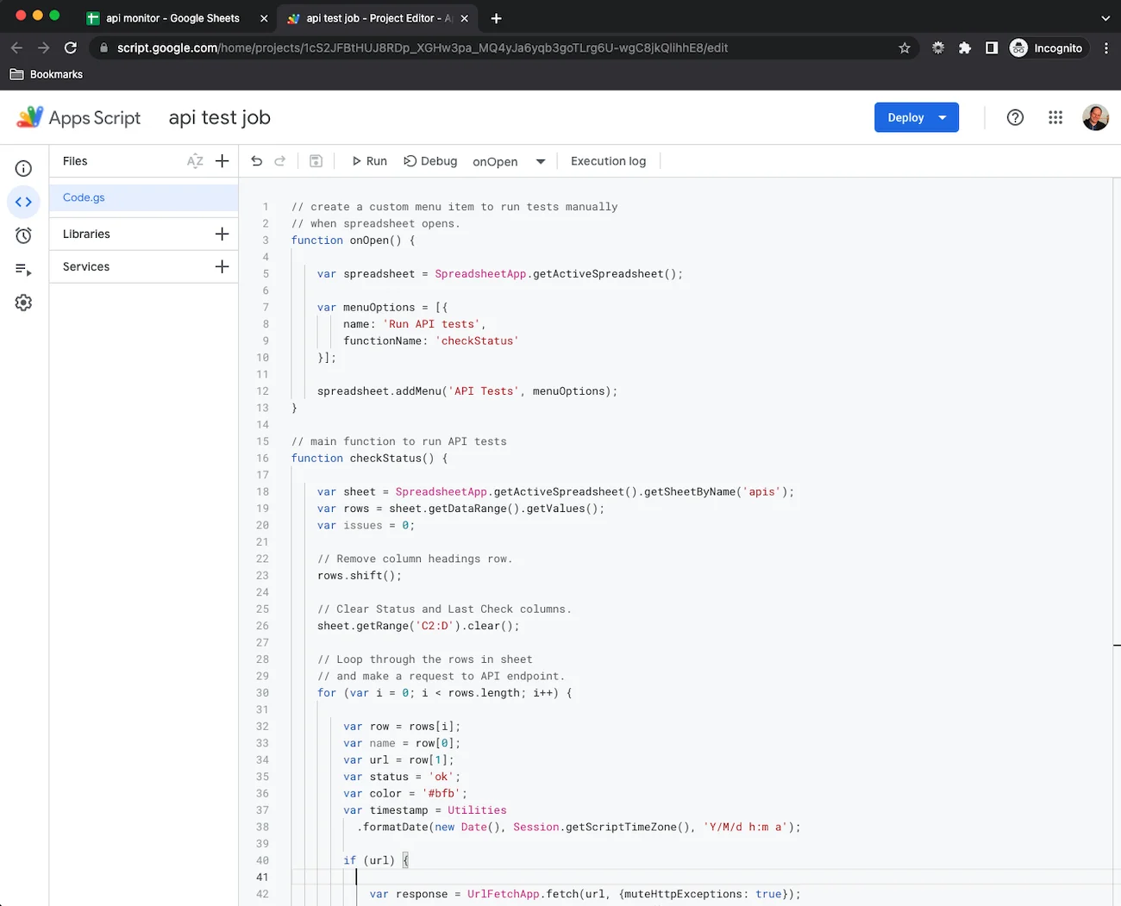Open the browser Extensions puzzle icon
1121x906 pixels.
(x=965, y=48)
